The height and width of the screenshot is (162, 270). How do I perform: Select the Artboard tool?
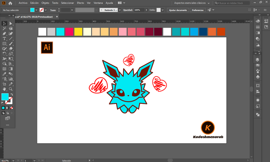pos(4,84)
